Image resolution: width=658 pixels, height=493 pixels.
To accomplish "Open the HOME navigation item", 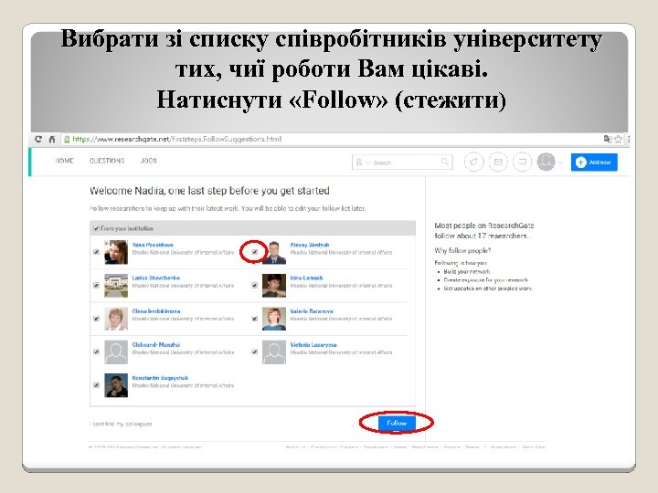I will click(x=64, y=161).
